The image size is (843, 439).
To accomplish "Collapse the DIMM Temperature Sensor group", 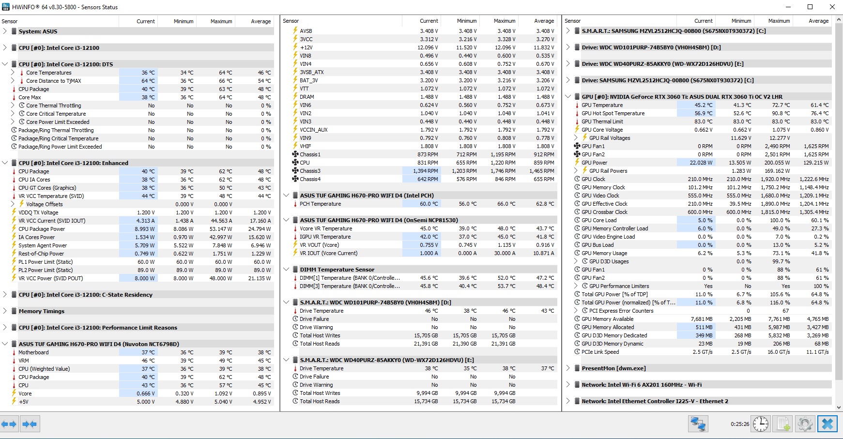I will [x=286, y=270].
